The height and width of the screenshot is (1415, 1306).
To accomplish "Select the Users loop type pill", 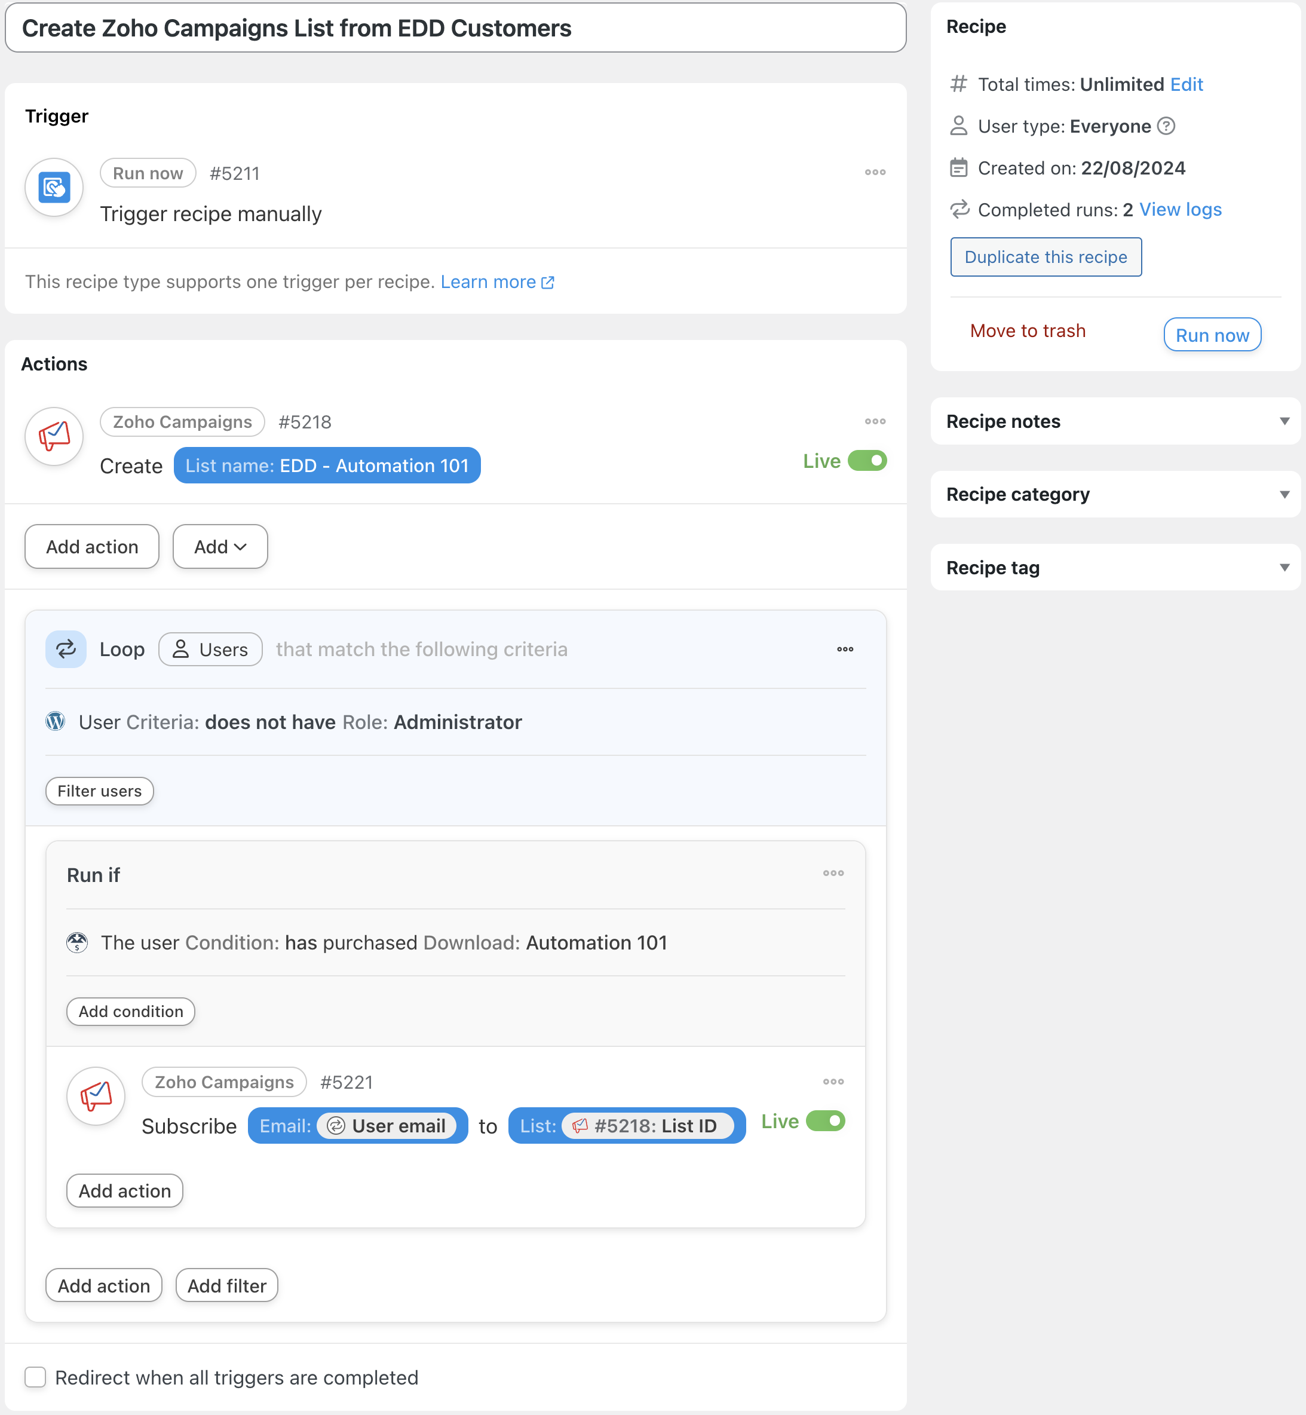I will tap(211, 649).
